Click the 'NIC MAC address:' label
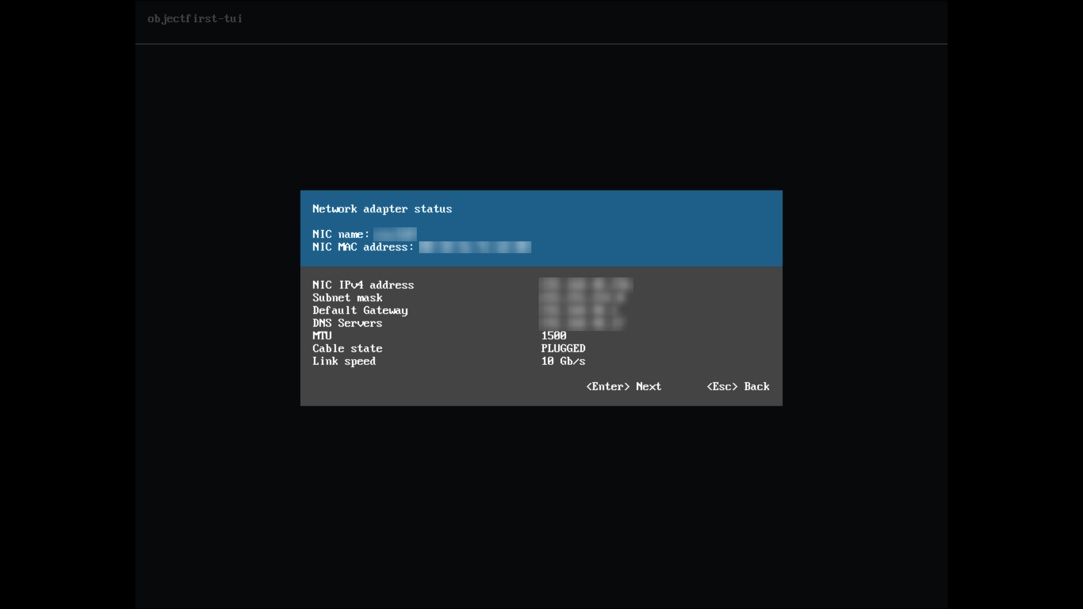The image size is (1083, 609). coord(363,247)
